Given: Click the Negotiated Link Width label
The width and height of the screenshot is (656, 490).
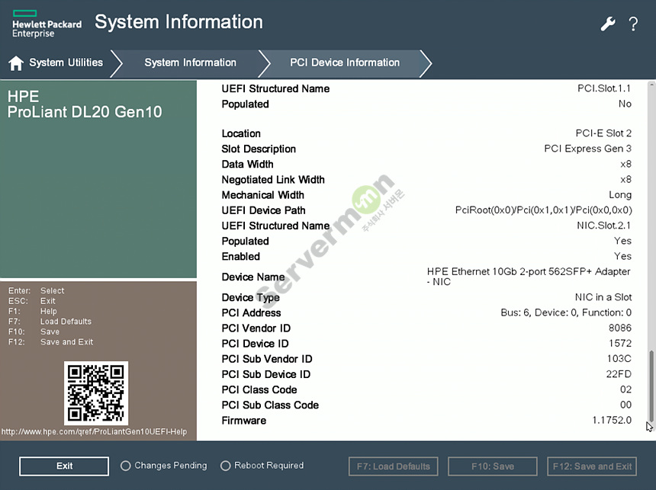Looking at the screenshot, I should coord(273,180).
